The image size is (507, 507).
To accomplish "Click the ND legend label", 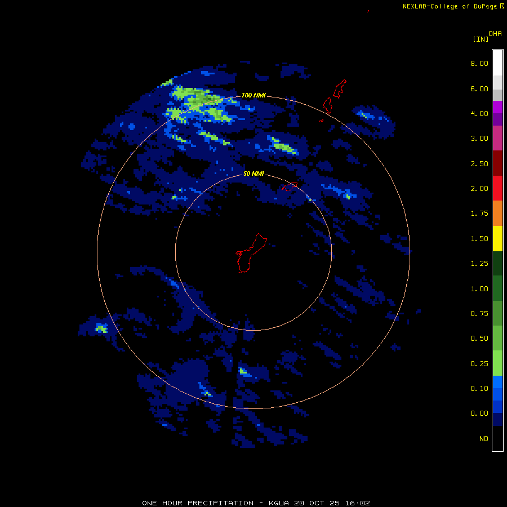I will 484,439.
